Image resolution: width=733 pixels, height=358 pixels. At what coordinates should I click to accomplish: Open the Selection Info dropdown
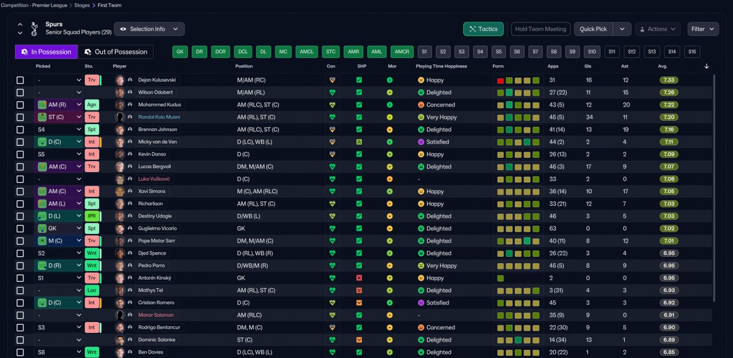(x=149, y=29)
